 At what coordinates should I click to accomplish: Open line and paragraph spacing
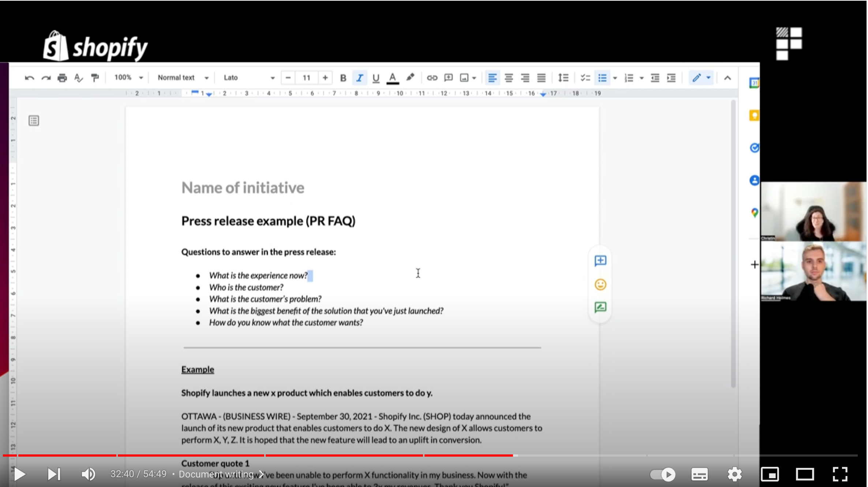(563, 78)
